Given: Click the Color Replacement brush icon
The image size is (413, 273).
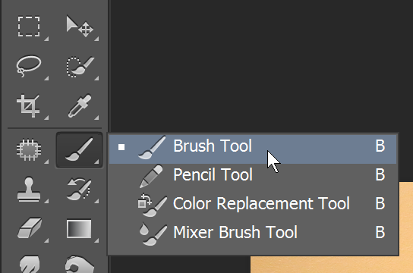Looking at the screenshot, I should pyautogui.click(x=153, y=206).
